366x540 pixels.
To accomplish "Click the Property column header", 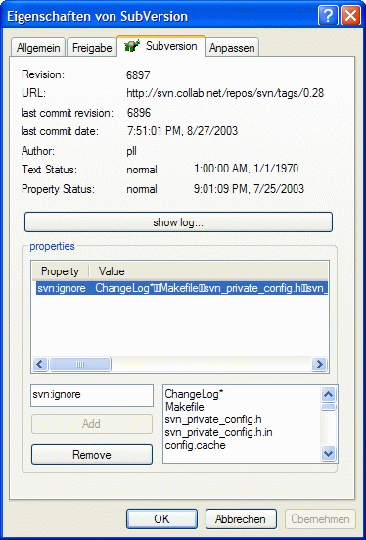I will (x=61, y=271).
